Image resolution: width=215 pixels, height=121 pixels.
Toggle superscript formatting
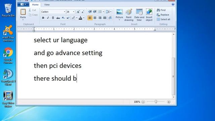[68, 18]
